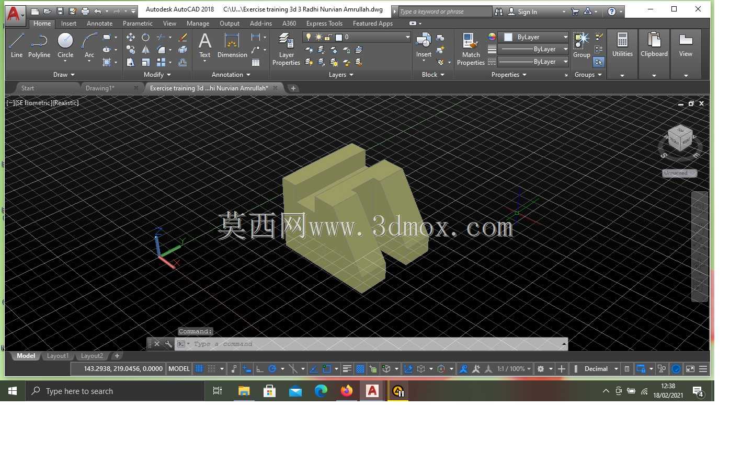
Task: Click the Erase tool icon
Action: [182, 37]
